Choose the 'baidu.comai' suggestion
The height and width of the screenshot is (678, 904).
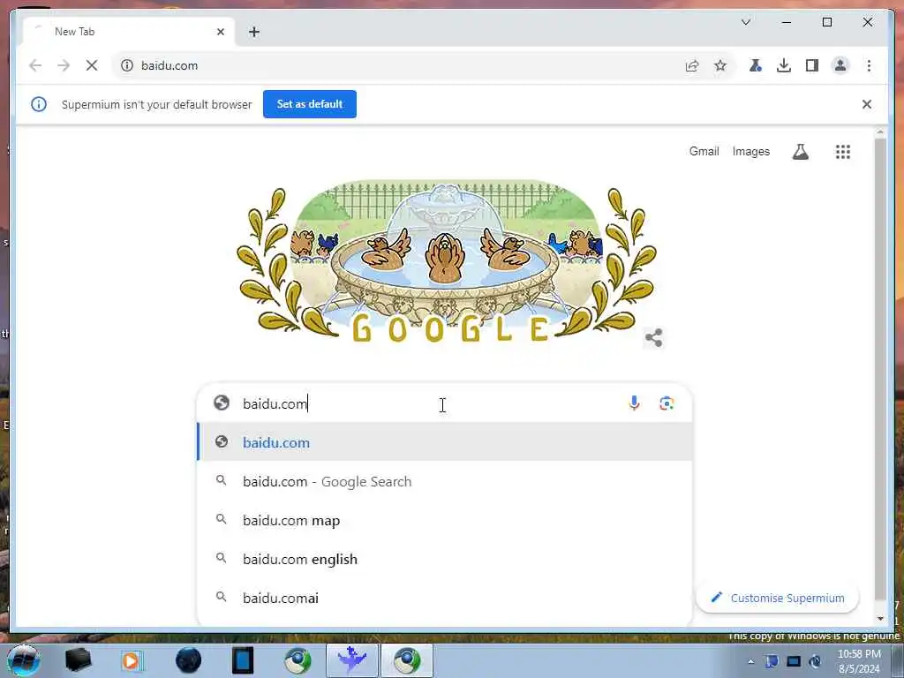tap(445, 598)
